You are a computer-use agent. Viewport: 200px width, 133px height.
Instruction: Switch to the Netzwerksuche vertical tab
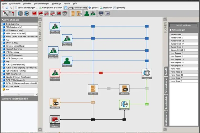click(x=166, y=85)
